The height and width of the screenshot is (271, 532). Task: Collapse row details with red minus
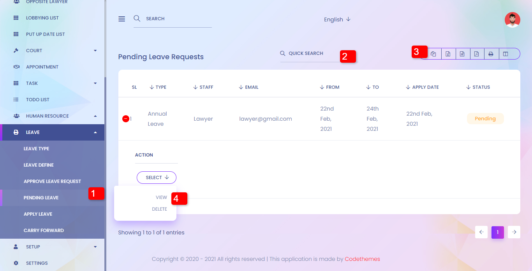pyautogui.click(x=126, y=119)
